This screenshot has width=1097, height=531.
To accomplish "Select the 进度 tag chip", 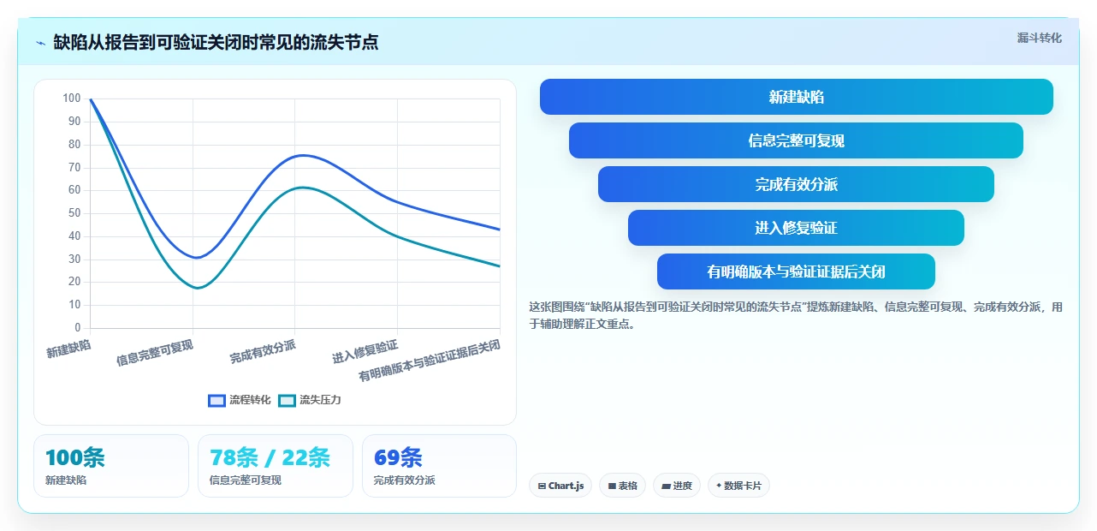I will 677,486.
